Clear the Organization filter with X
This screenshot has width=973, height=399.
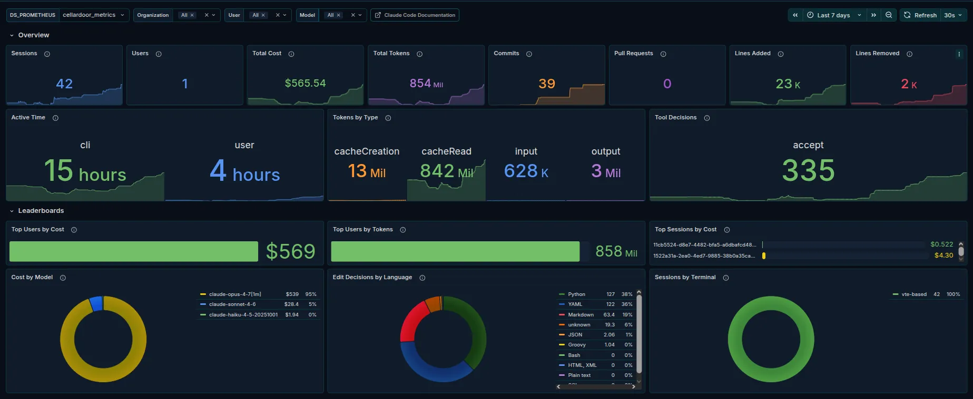(x=207, y=15)
